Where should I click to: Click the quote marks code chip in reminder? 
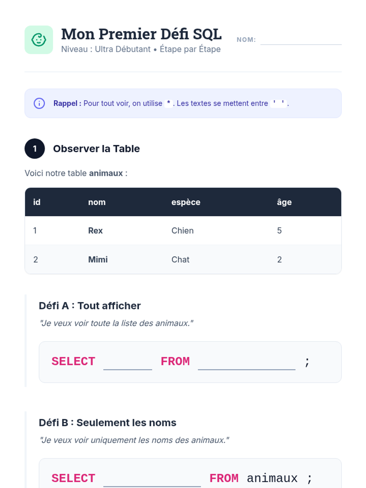click(278, 103)
